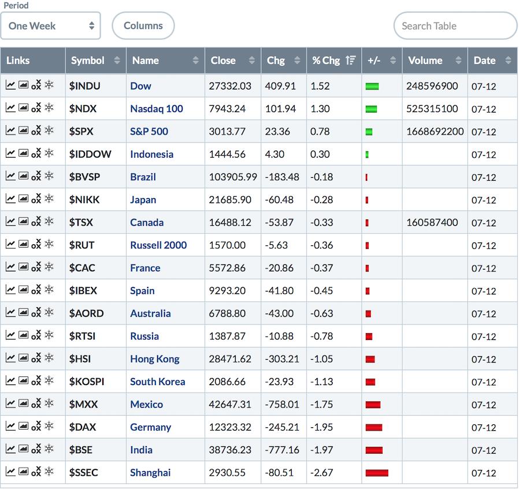Image resolution: width=520 pixels, height=489 pixels.
Task: Open the Point & Figure icon for $SPX
Action: point(36,131)
